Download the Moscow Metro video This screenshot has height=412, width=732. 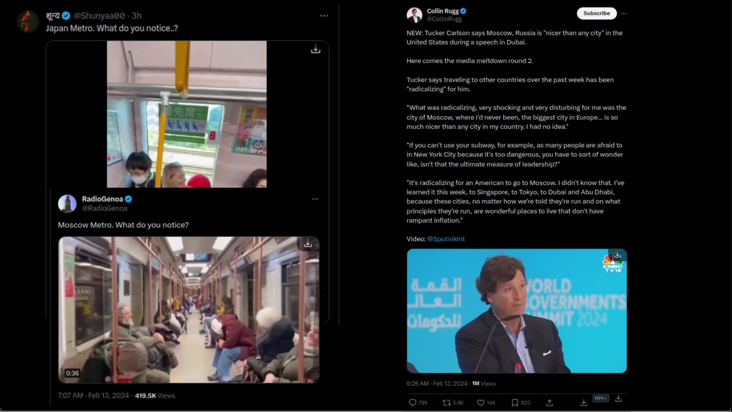point(308,244)
